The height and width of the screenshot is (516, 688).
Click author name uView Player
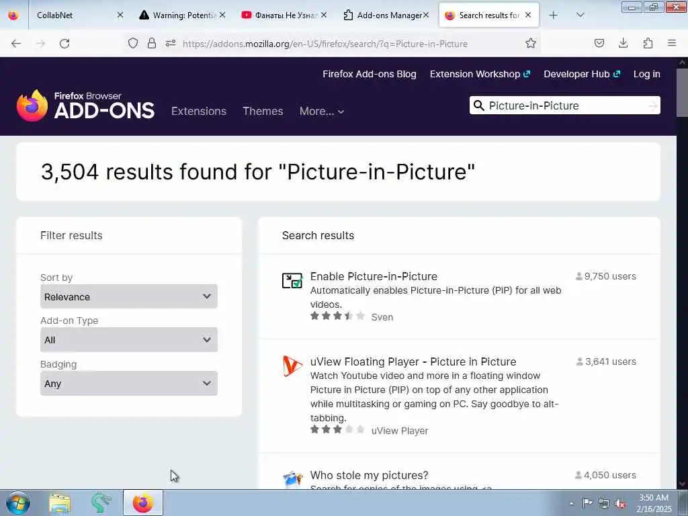400,431
